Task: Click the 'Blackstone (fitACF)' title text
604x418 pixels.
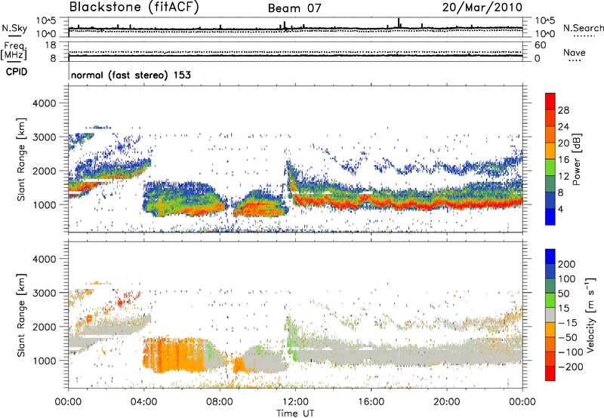Action: coord(134,7)
